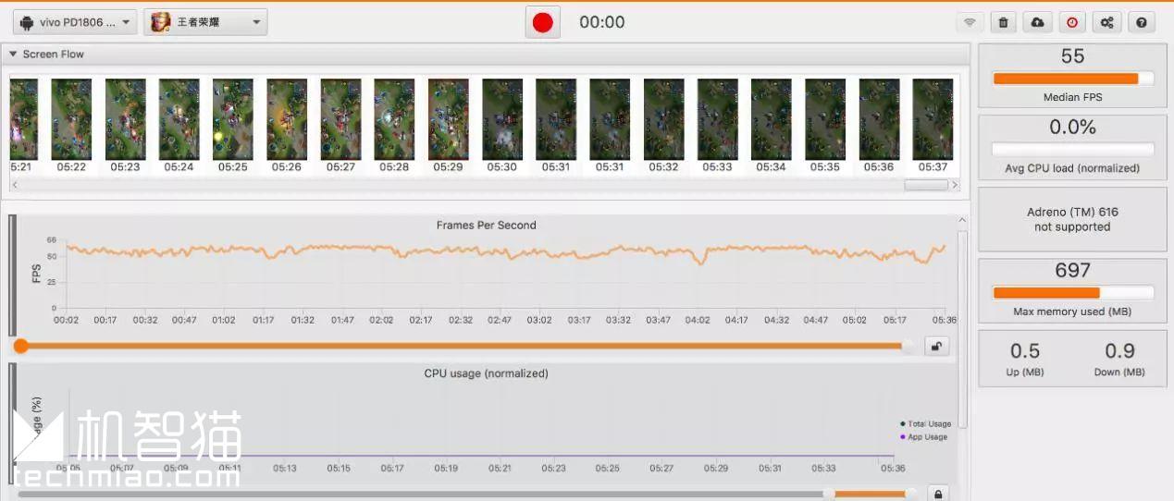This screenshot has width=1174, height=501.
Task: Click the trash delete session icon
Action: tap(1004, 22)
